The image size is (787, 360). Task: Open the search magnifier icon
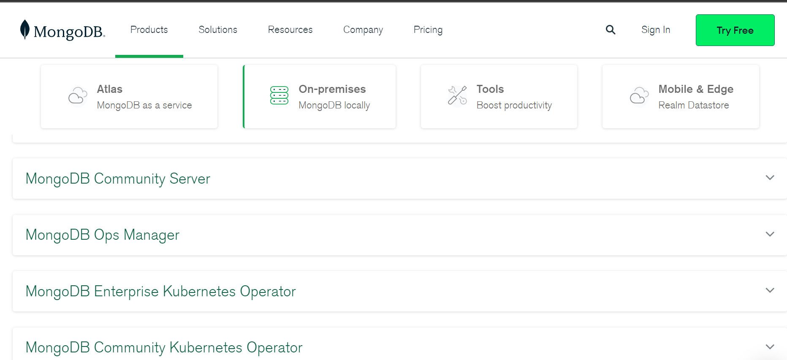point(611,30)
